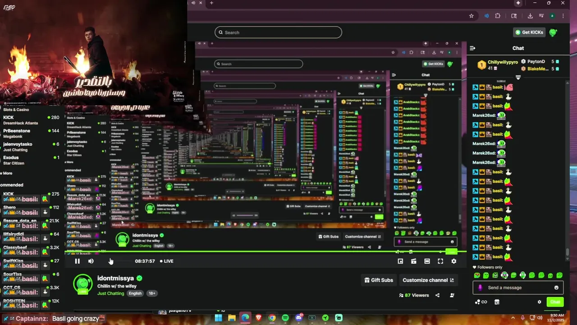Image resolution: width=577 pixels, height=325 pixels.
Task: Open fissure_dota_en in the recommended list
Action: [x=32, y=223]
